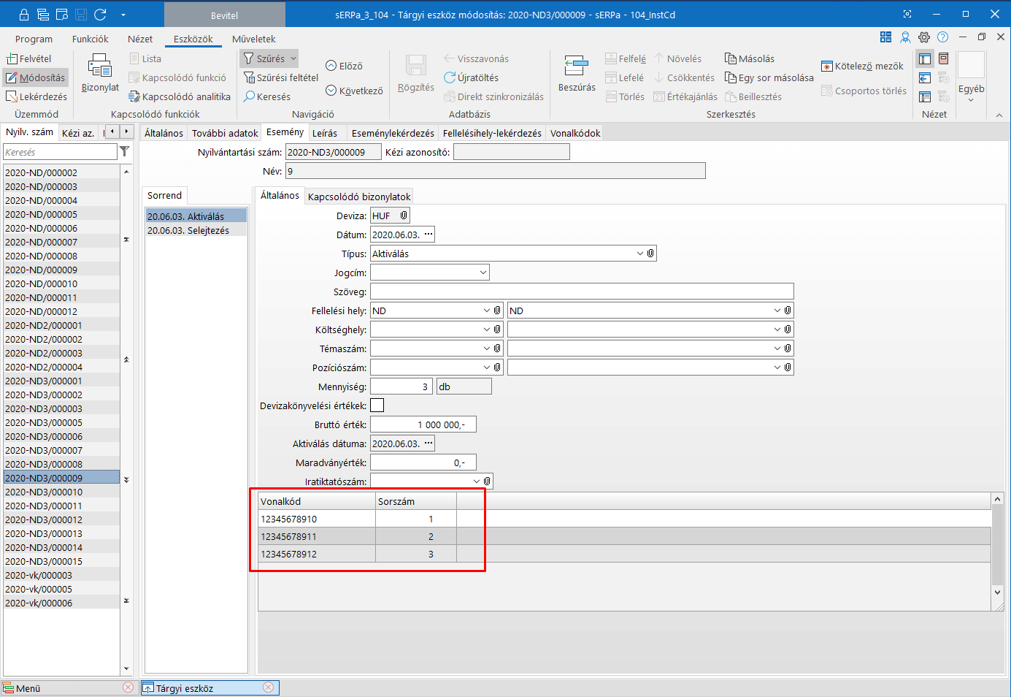Expand the Típus dropdown
Screen dimensions: 1011x697
(640, 254)
